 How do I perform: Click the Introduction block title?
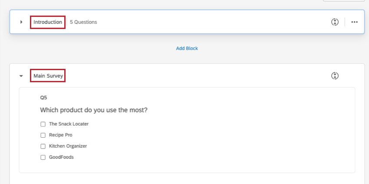pyautogui.click(x=48, y=22)
